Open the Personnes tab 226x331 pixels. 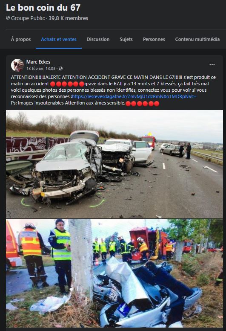[x=154, y=39]
